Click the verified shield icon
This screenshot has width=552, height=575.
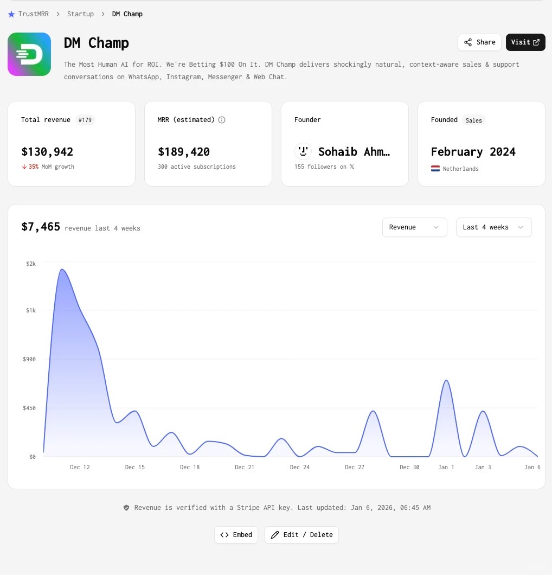pyautogui.click(x=126, y=508)
